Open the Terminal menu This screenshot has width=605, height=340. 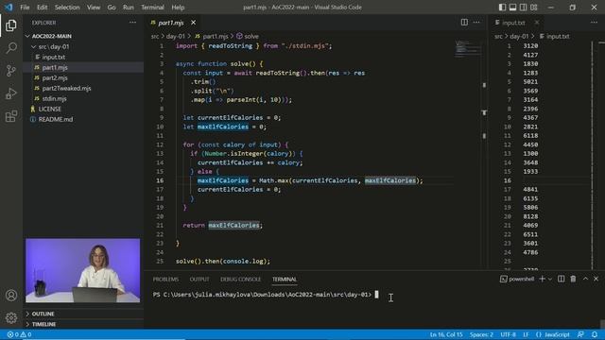pyautogui.click(x=152, y=8)
